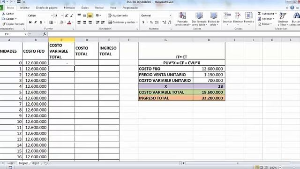Click the undo arrow in quick access toolbar
This screenshot has width=300, height=169.
[4, 2]
